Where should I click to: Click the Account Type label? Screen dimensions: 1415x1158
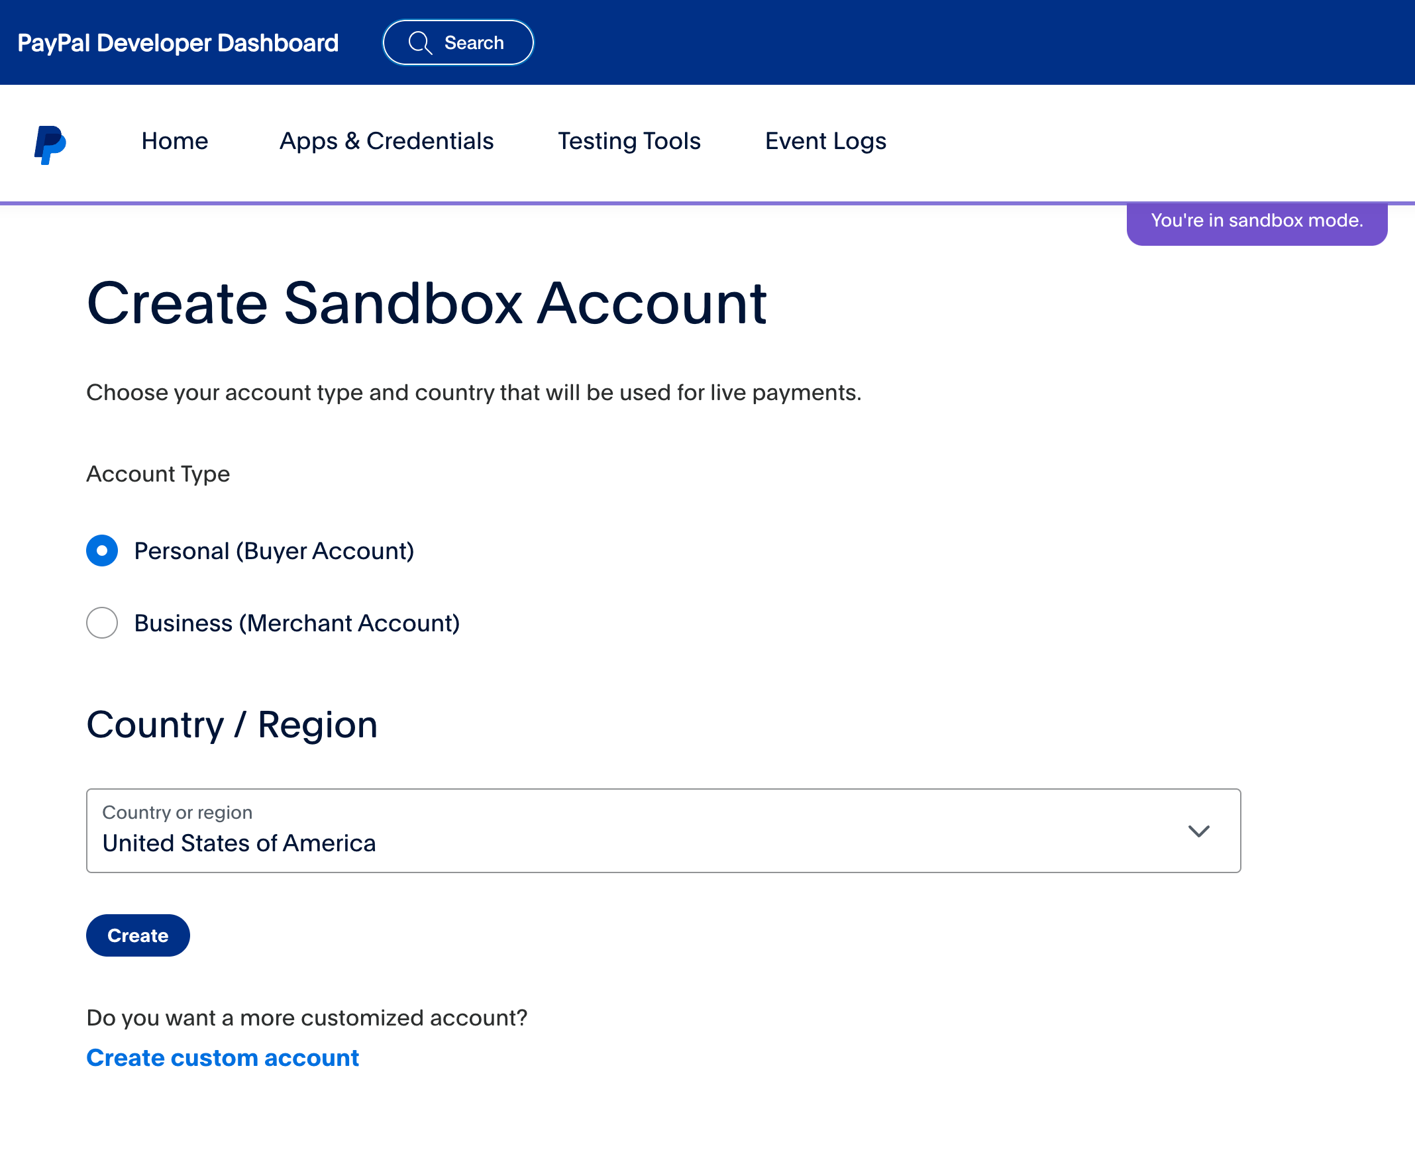pos(158,474)
